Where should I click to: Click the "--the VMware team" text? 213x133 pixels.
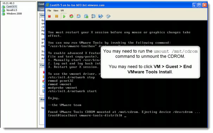[64, 105]
